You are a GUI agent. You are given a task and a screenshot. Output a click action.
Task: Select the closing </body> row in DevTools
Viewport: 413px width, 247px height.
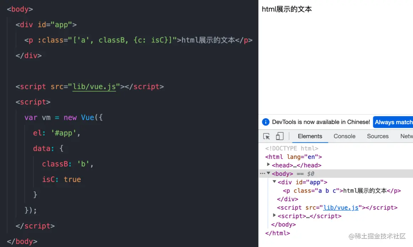284,225
